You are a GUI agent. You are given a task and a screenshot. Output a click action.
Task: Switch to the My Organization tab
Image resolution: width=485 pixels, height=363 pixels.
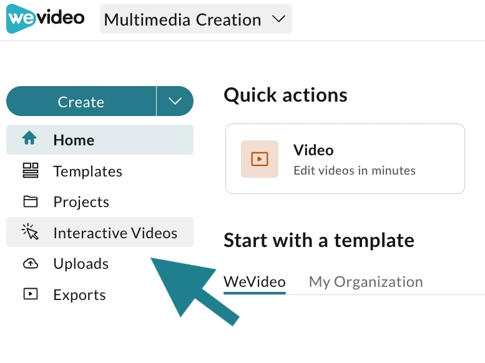[366, 282]
